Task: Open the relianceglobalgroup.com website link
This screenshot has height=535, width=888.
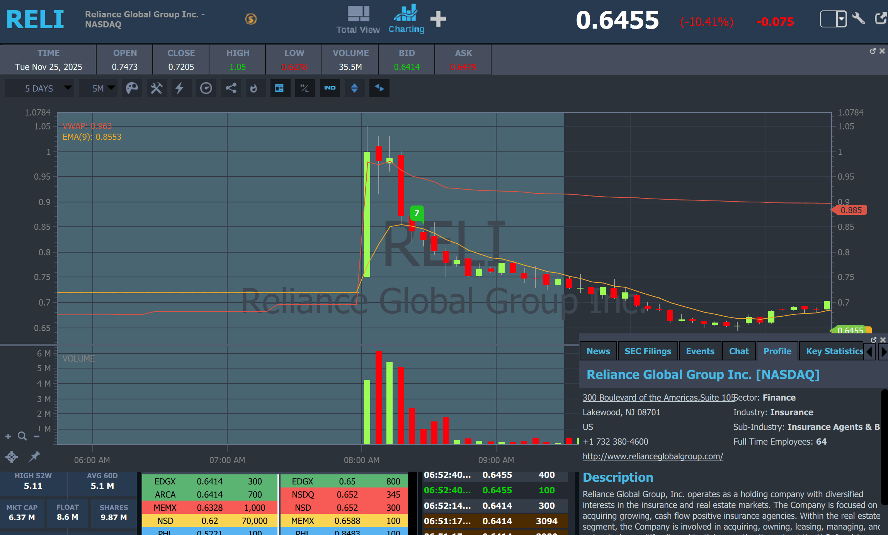Action: (653, 456)
